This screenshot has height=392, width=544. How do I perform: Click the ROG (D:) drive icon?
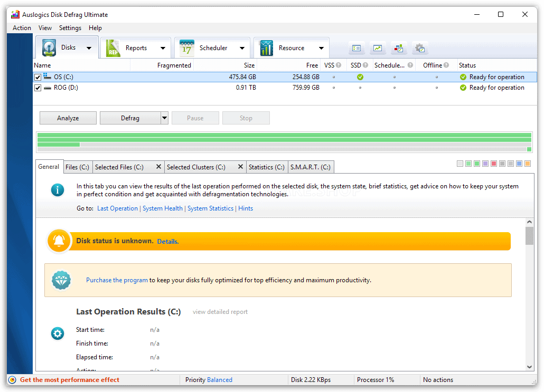pos(47,88)
